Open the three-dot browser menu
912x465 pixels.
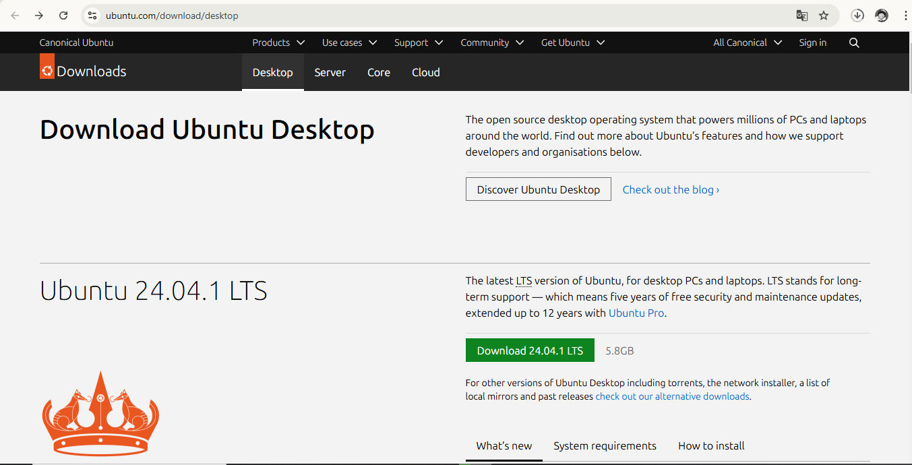coord(906,15)
